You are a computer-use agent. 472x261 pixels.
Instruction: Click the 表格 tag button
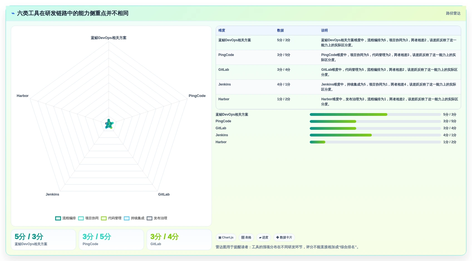[x=246, y=238]
